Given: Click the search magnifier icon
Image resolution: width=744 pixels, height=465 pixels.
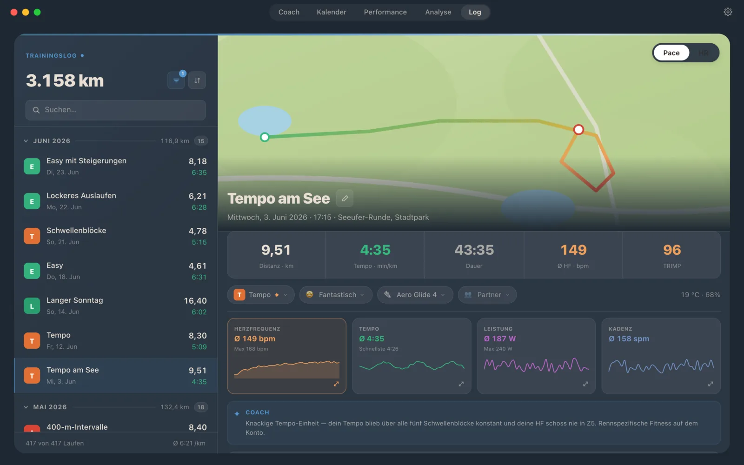Looking at the screenshot, I should 36,110.
